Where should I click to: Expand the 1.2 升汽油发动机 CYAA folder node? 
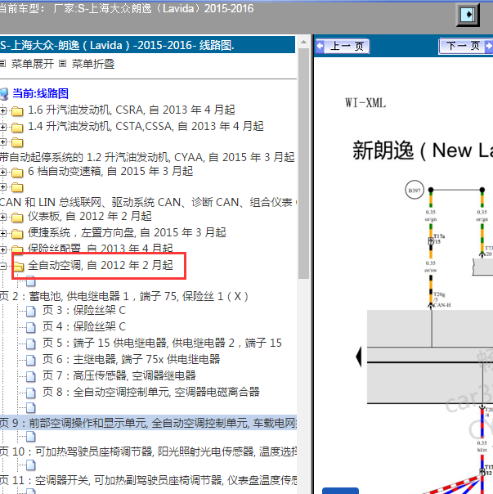coord(2,141)
